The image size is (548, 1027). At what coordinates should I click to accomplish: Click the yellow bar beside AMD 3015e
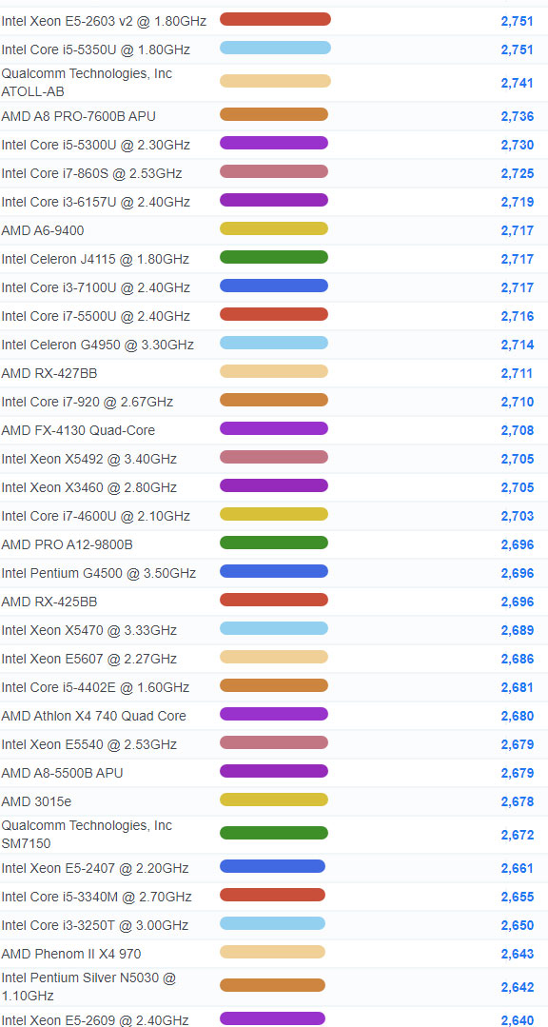click(x=274, y=800)
